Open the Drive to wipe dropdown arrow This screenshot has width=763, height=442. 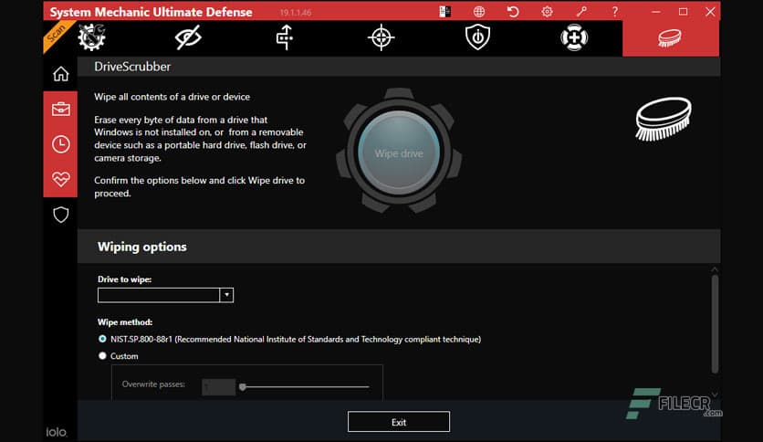226,295
